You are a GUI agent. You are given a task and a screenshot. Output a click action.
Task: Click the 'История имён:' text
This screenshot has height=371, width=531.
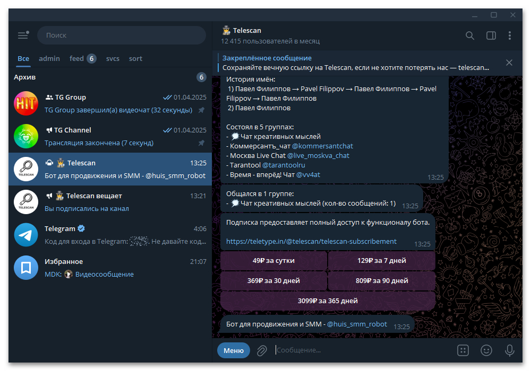click(251, 79)
